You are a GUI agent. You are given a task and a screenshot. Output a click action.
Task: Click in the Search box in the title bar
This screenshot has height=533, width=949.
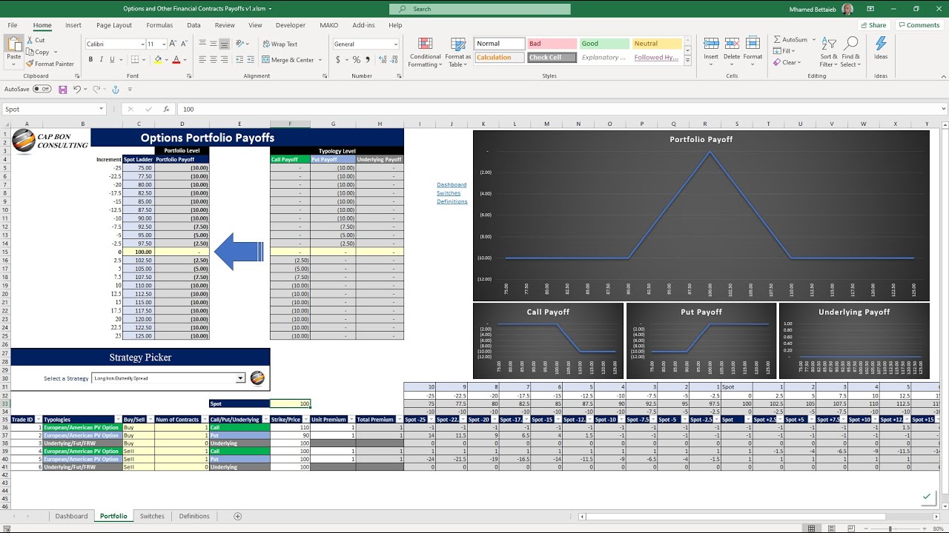[x=480, y=9]
